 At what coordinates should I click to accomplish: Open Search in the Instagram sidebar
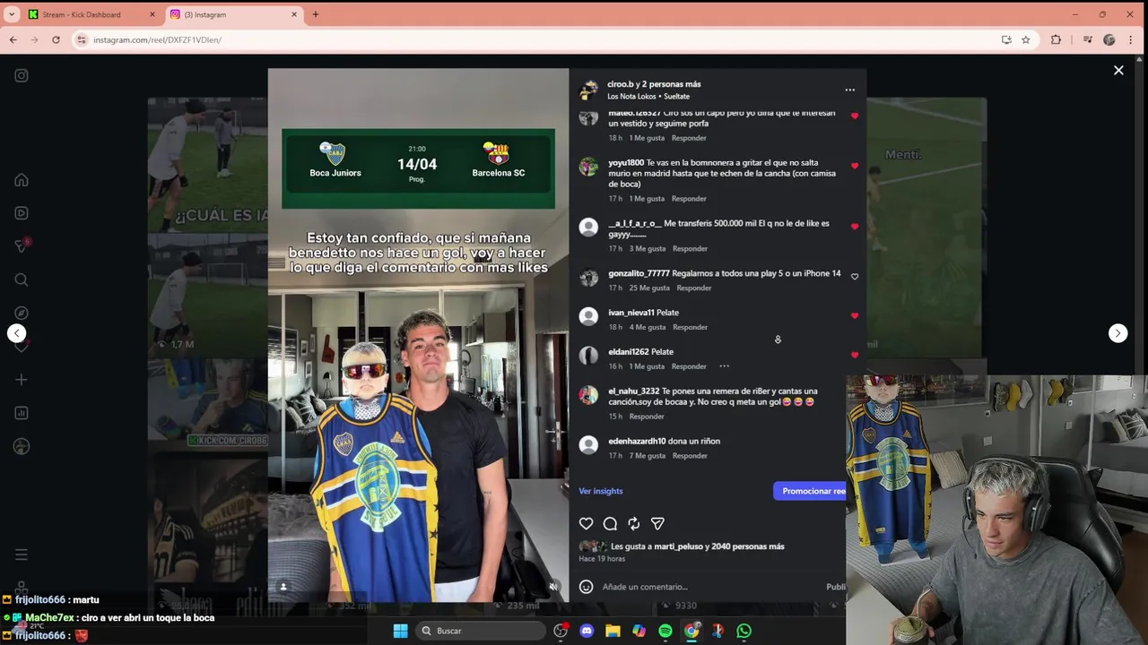[x=22, y=279]
